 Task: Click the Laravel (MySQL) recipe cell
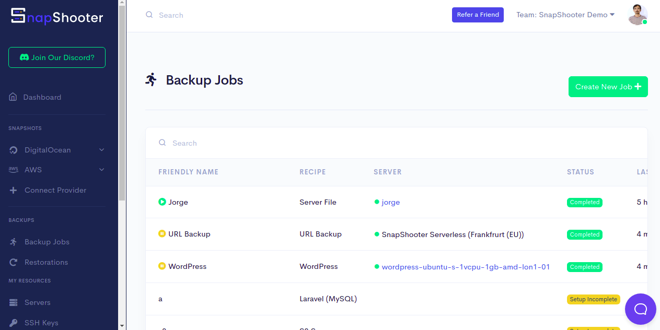pyautogui.click(x=328, y=299)
